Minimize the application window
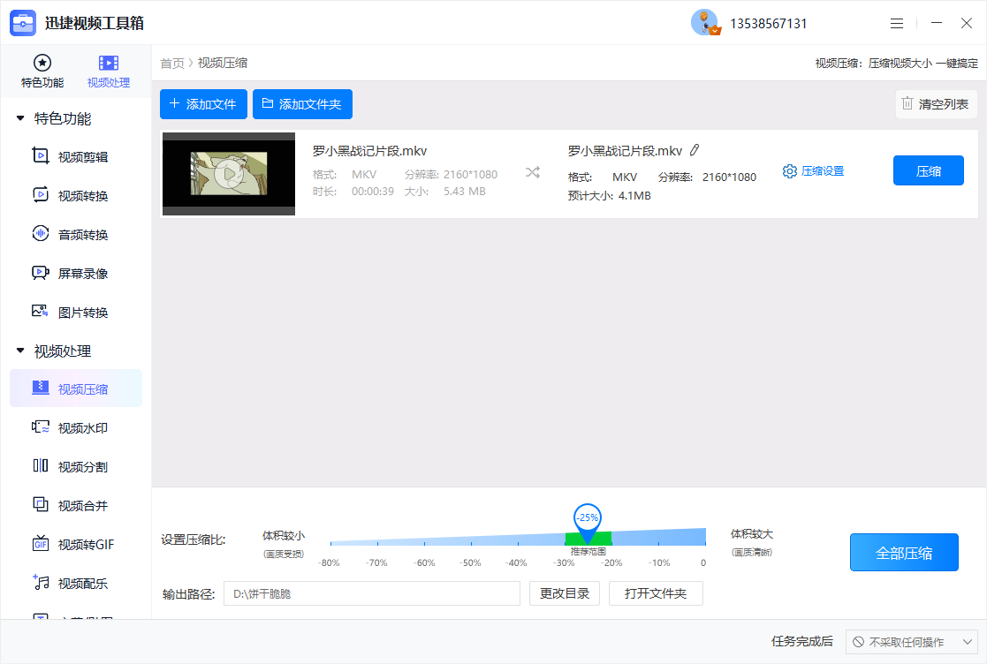The width and height of the screenshot is (987, 664). 937,23
